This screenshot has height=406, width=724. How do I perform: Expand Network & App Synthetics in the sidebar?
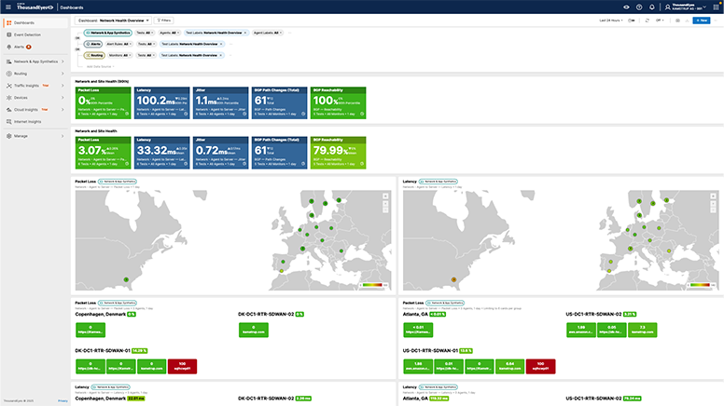35,61
